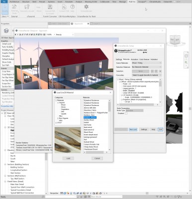Click the Transmit a model icon

click(x=27, y=7)
